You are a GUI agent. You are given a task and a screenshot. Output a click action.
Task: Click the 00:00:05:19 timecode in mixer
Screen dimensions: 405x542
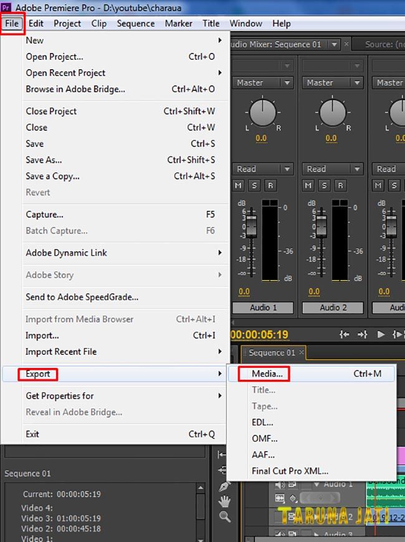pyautogui.click(x=259, y=334)
